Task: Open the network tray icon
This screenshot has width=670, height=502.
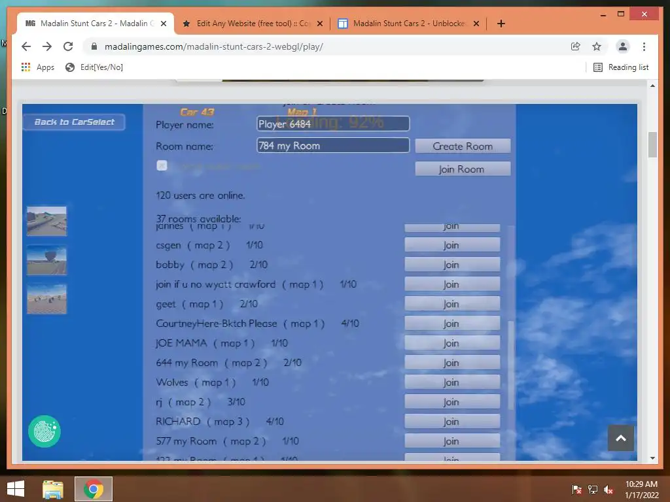Action: tap(593, 489)
